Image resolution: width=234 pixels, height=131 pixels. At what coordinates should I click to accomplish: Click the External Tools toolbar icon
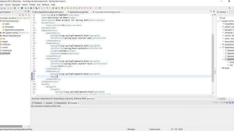click(37, 8)
